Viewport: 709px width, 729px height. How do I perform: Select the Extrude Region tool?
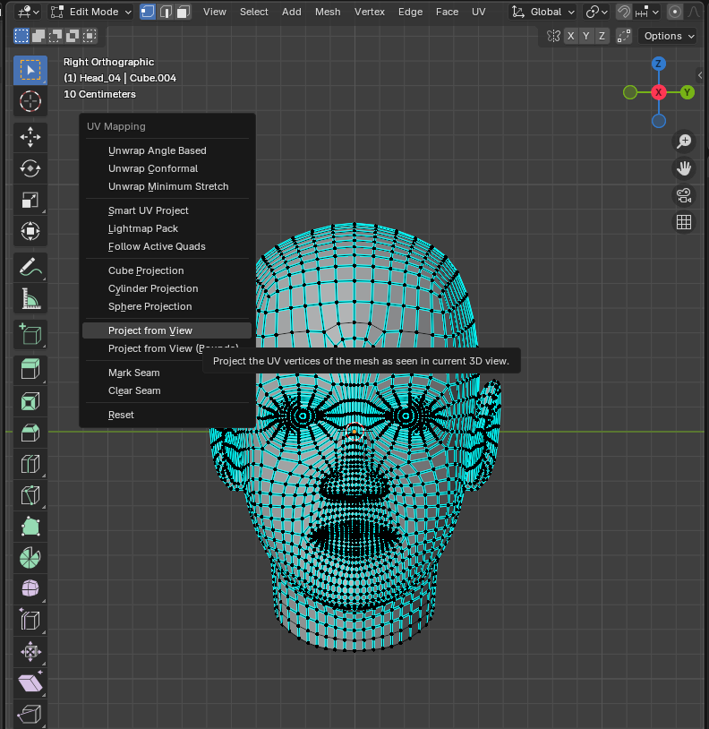[30, 367]
